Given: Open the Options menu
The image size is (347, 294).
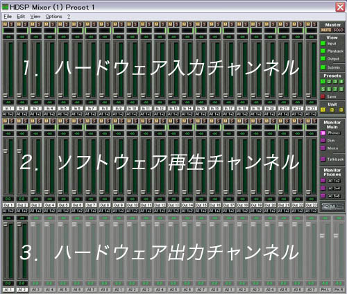Looking at the screenshot, I should pyautogui.click(x=53, y=17).
